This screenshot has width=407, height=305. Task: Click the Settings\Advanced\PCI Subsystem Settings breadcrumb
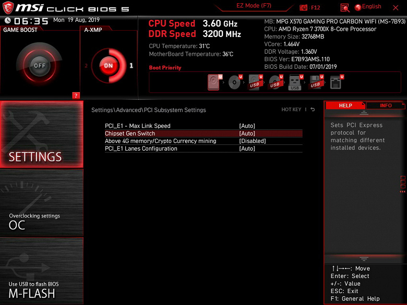pos(149,110)
